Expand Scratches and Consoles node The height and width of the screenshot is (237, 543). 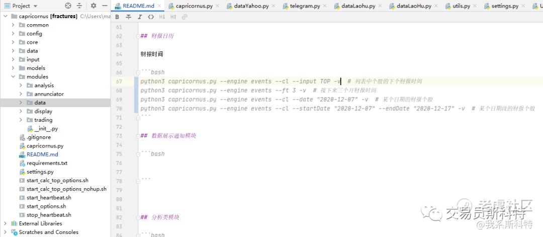[x=5, y=232]
